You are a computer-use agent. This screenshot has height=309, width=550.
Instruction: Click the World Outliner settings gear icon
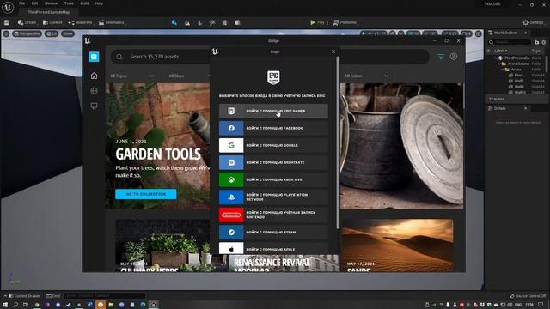544,42
